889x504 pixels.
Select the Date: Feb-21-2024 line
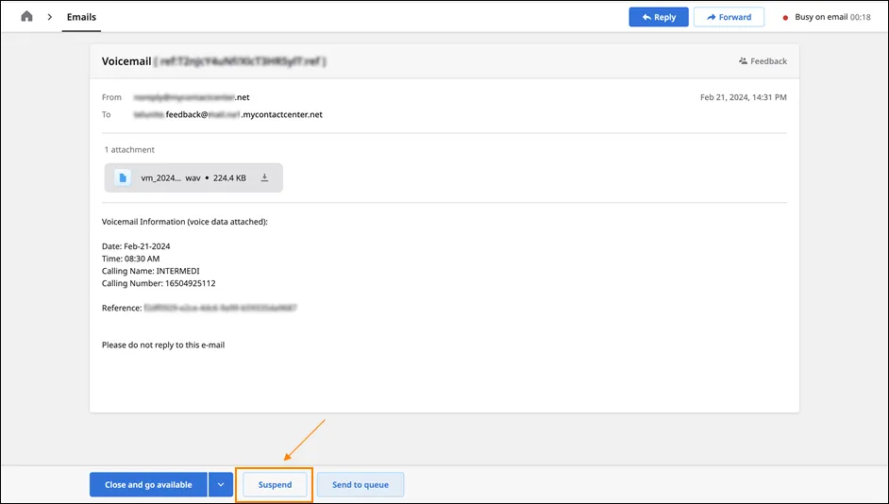(136, 246)
